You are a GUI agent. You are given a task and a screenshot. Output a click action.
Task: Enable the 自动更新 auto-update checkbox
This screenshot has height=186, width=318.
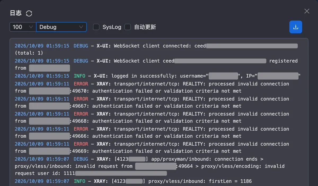click(128, 27)
